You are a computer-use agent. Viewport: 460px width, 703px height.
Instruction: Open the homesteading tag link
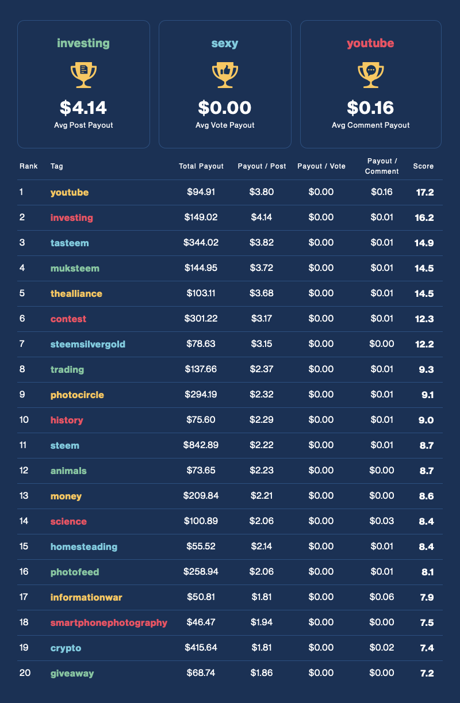[84, 547]
